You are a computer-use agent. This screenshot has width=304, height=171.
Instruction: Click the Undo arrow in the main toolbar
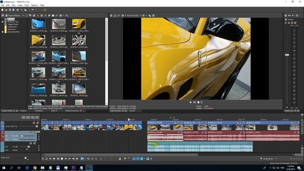click(33, 10)
